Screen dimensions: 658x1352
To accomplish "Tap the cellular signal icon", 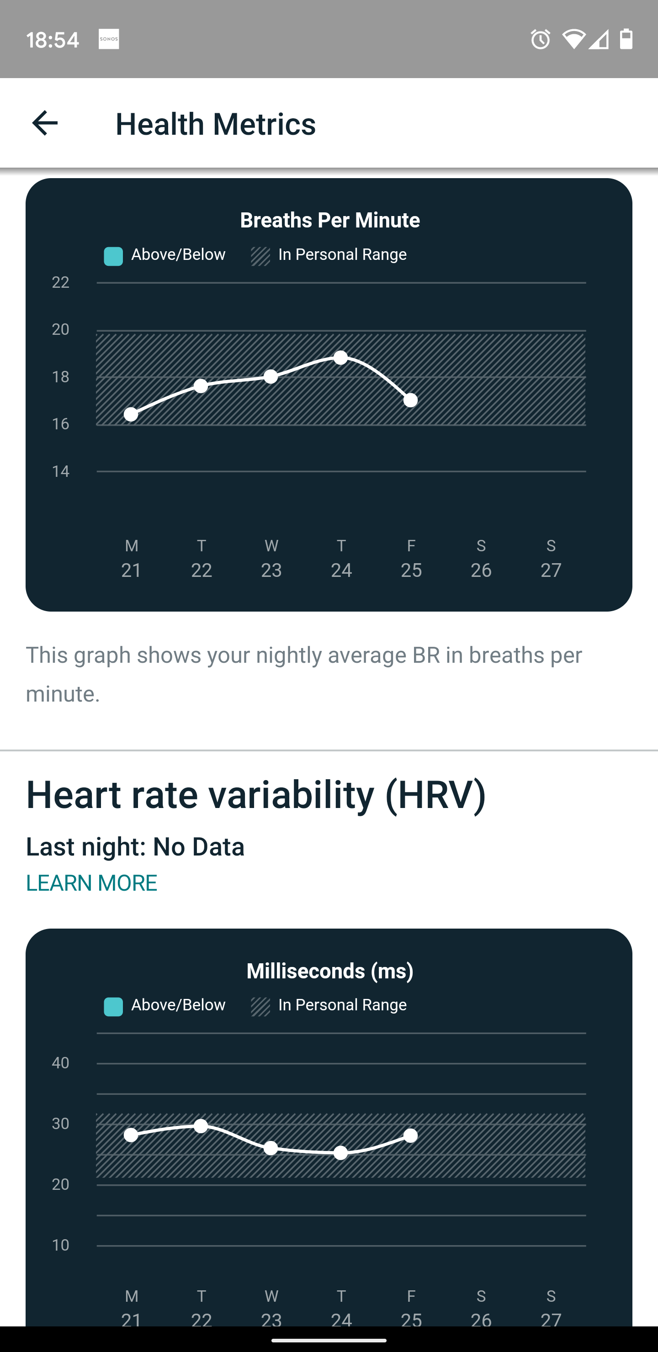I will pos(599,39).
